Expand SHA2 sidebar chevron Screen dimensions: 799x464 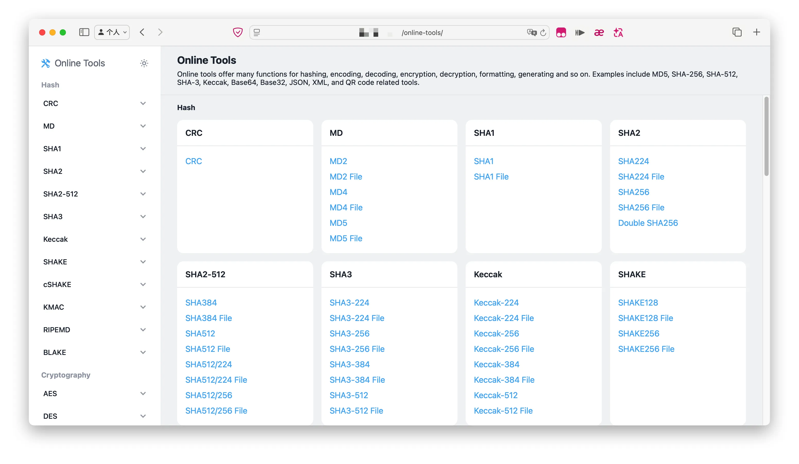tap(143, 171)
